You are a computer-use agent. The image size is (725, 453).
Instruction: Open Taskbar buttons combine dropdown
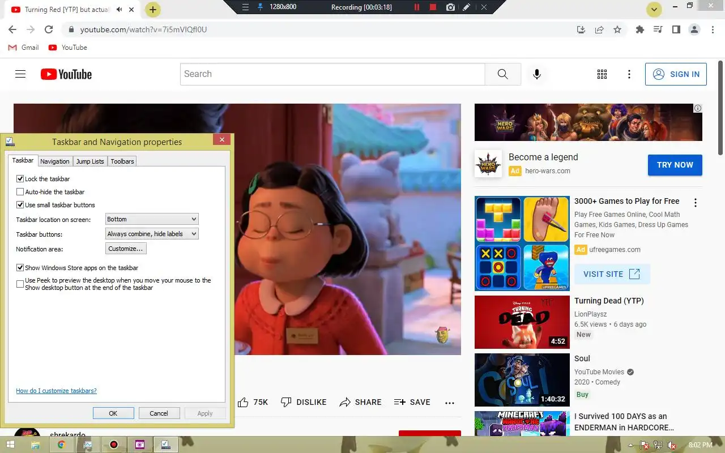152,234
